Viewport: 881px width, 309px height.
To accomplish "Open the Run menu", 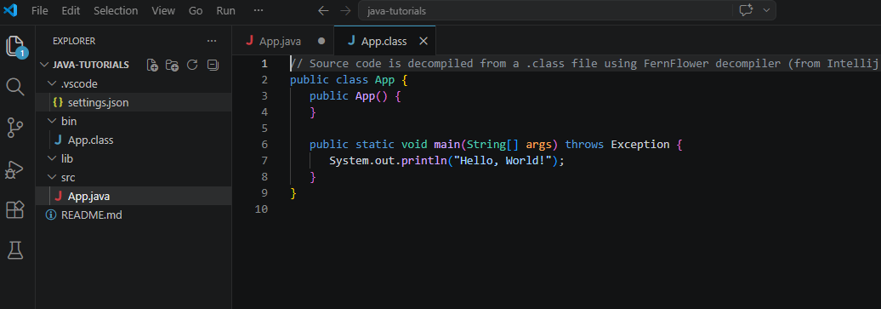I will [x=226, y=11].
